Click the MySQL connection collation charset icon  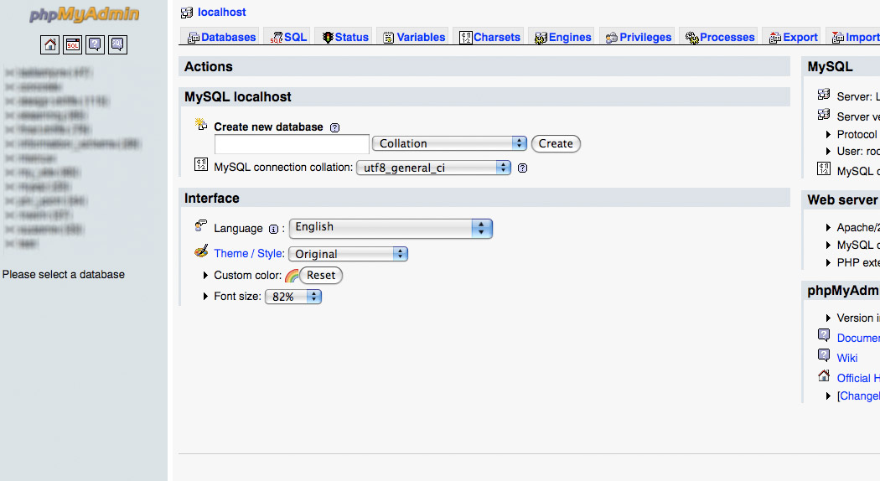pyautogui.click(x=201, y=164)
